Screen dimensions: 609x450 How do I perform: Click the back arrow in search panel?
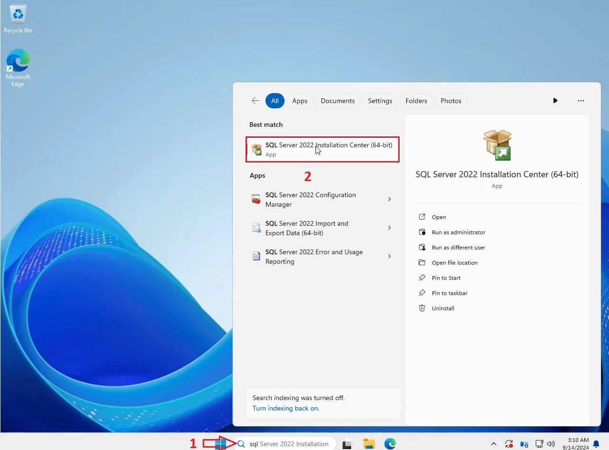click(x=255, y=101)
